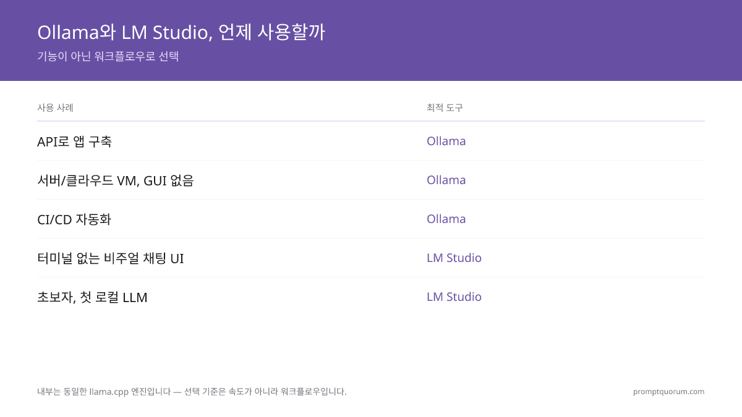
Task: Select '서버/클라우드 VM, GUI 없음' row text
Action: (116, 180)
